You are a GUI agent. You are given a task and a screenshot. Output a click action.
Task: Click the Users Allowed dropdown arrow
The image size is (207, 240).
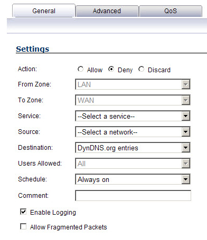(x=186, y=164)
